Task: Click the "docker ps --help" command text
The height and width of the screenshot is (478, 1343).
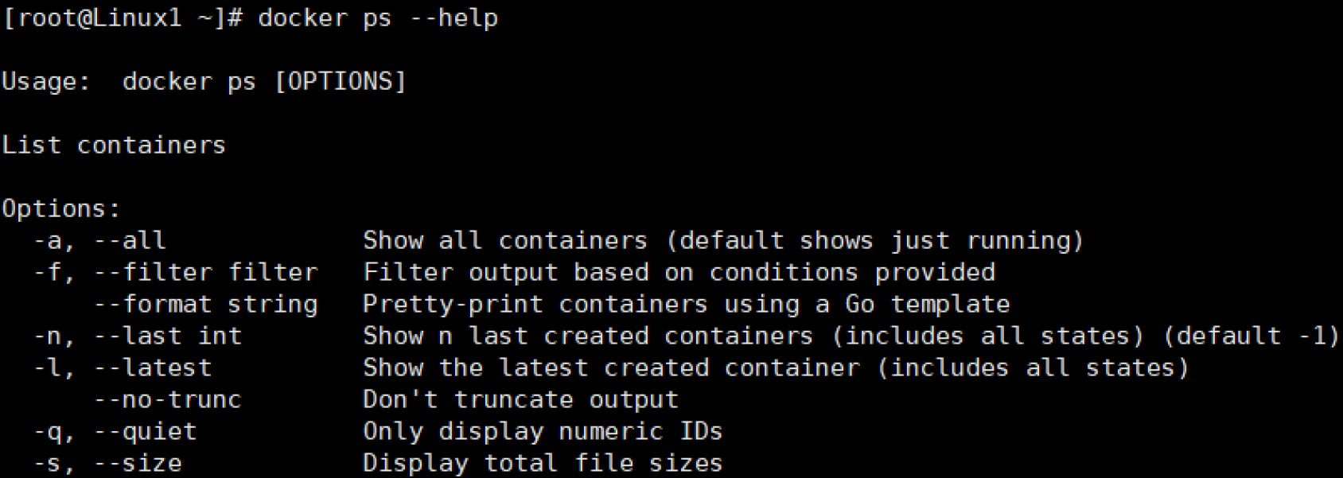Action: click(x=378, y=18)
